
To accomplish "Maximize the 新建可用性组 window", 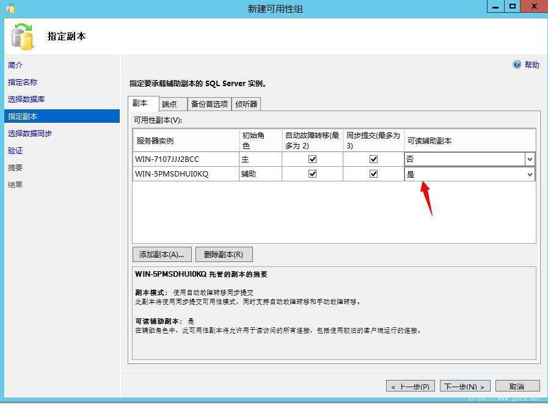I will point(513,7).
